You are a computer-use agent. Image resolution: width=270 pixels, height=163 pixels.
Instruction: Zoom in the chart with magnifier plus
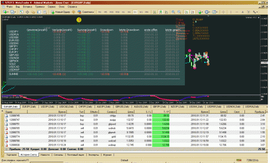pos(173,12)
